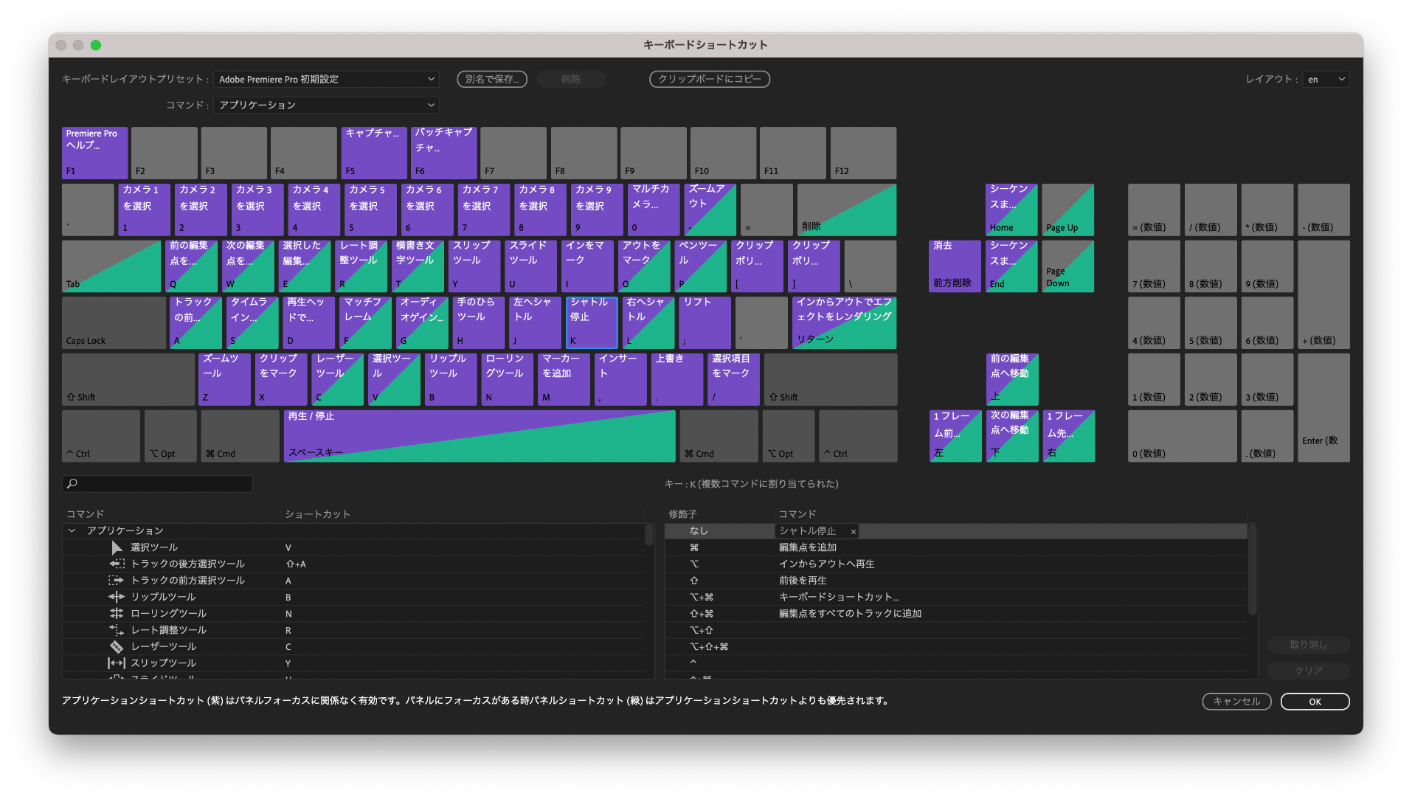Select the spacebar 再生 / 停止 key

(x=480, y=436)
